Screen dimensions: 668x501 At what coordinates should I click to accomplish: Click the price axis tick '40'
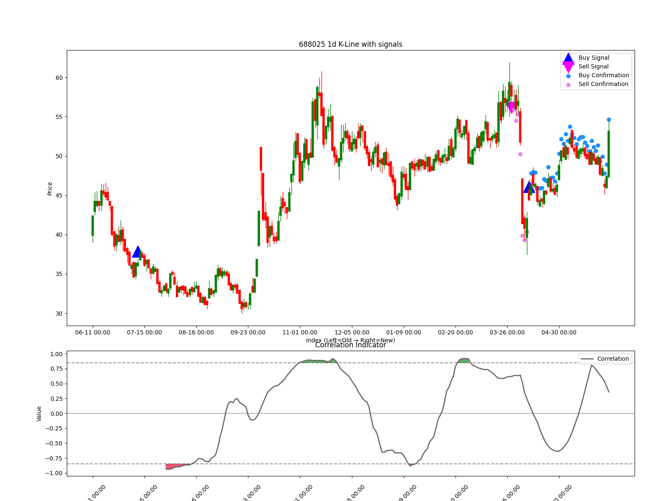pyautogui.click(x=59, y=235)
